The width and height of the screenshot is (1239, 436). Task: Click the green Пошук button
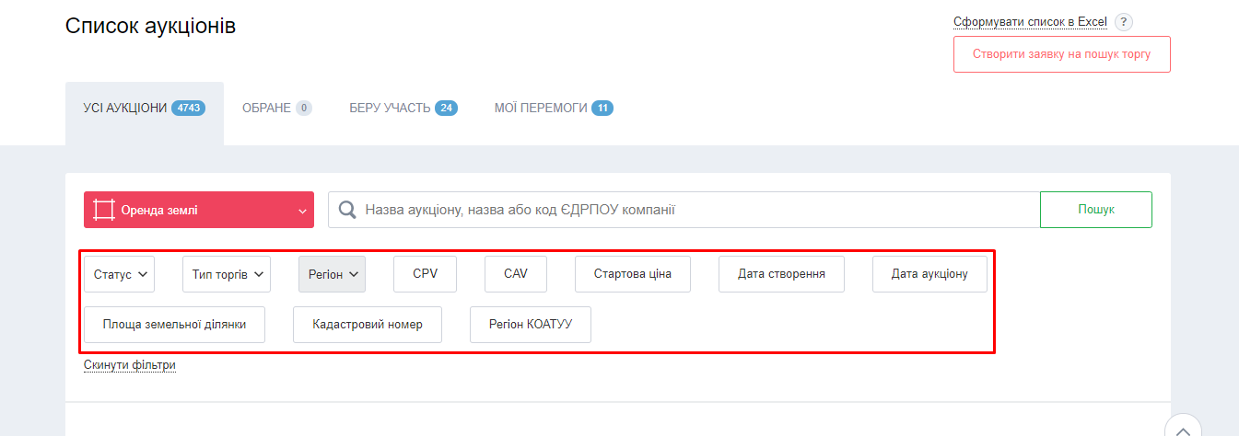tap(1095, 210)
